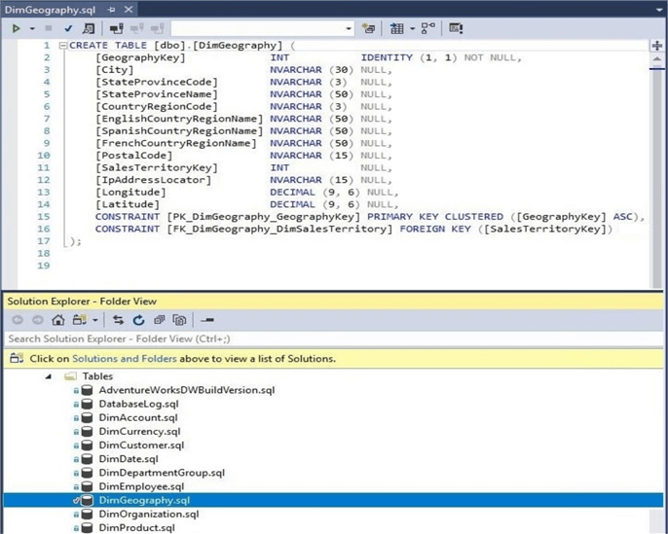Screen dimensions: 668x534
Task: Collapse the Tables folder node
Action: click(50, 376)
